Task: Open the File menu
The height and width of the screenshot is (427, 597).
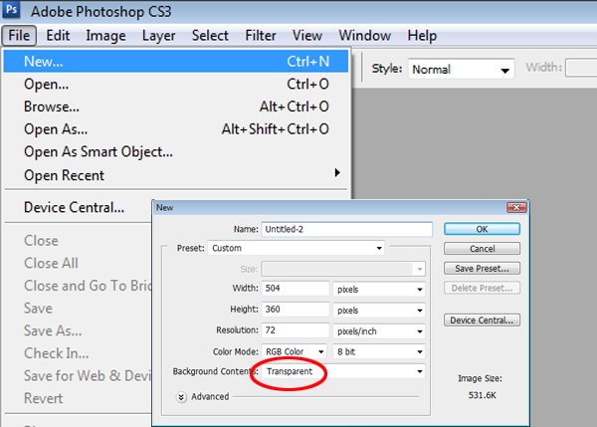Action: [19, 36]
